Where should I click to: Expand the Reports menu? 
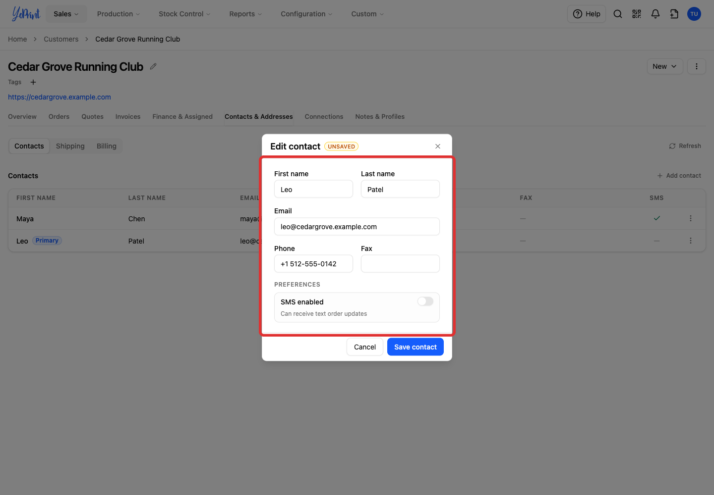pyautogui.click(x=245, y=14)
